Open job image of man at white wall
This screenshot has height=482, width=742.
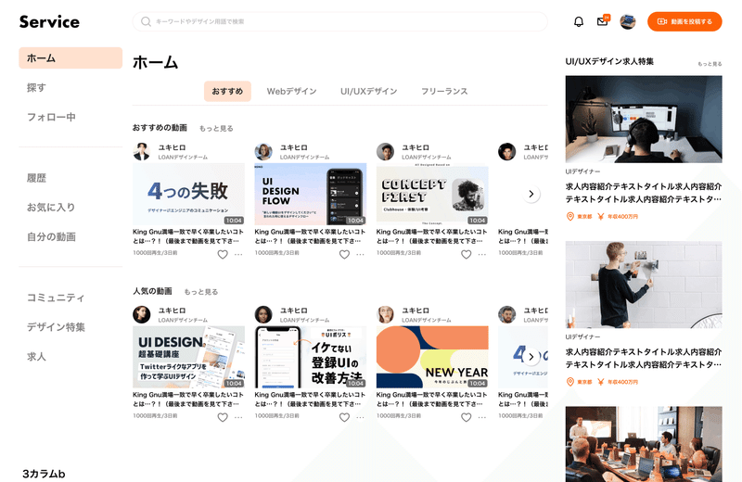644,285
